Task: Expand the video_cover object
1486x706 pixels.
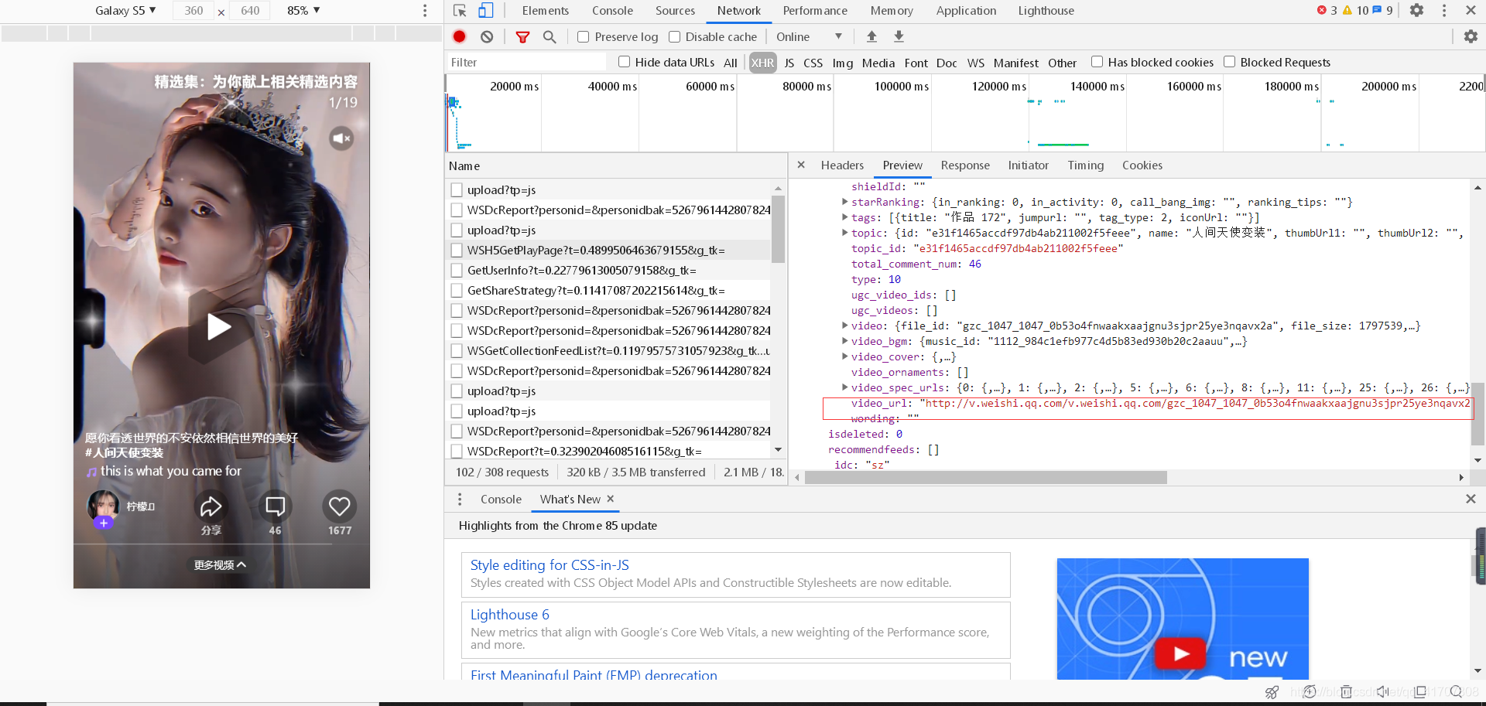Action: click(x=844, y=356)
